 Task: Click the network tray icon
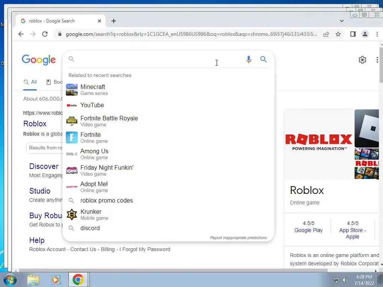tap(336, 280)
